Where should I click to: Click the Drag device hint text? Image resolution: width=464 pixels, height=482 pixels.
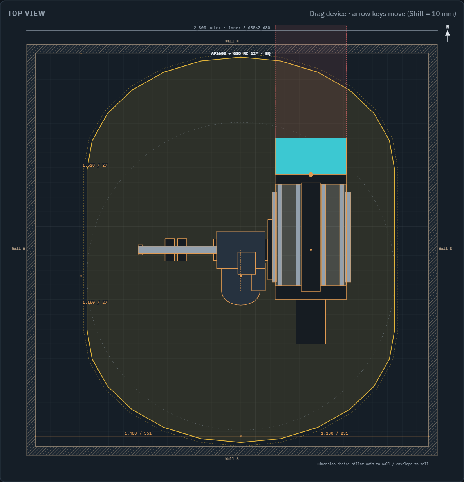point(383,14)
